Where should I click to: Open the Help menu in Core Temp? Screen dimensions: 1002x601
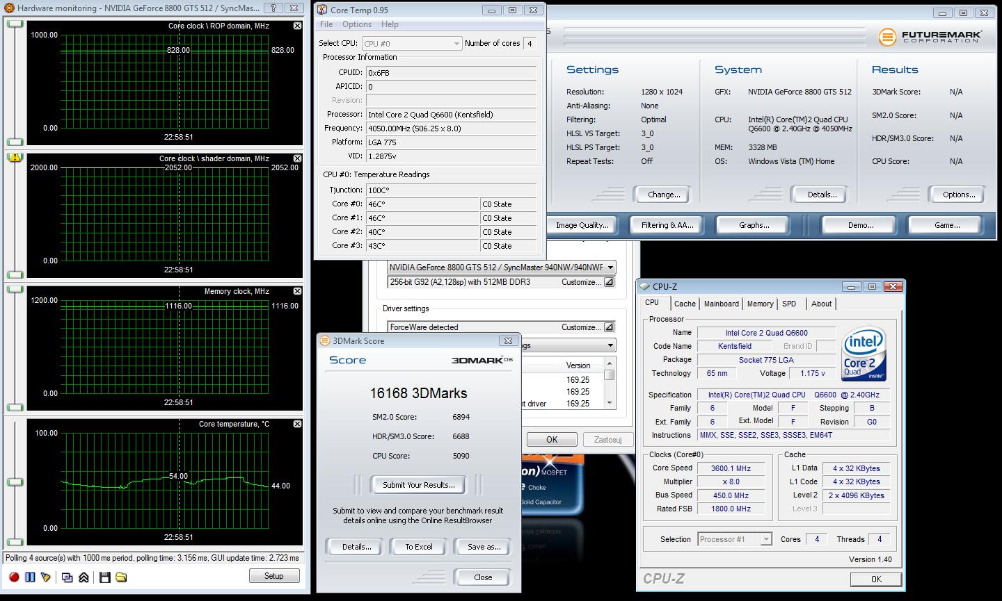point(390,24)
